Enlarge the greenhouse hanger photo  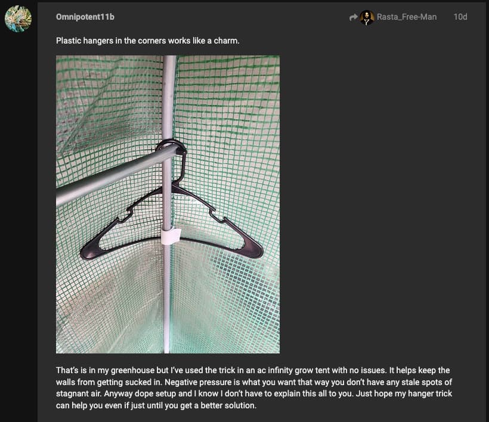[168, 204]
